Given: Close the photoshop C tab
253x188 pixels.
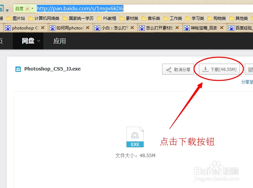Looking at the screenshot, I should (x=43, y=28).
